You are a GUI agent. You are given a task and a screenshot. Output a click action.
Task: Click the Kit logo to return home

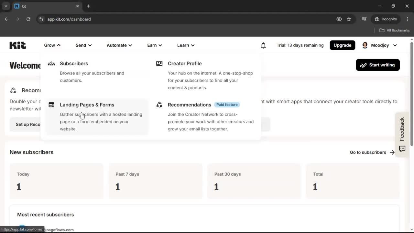point(17,45)
